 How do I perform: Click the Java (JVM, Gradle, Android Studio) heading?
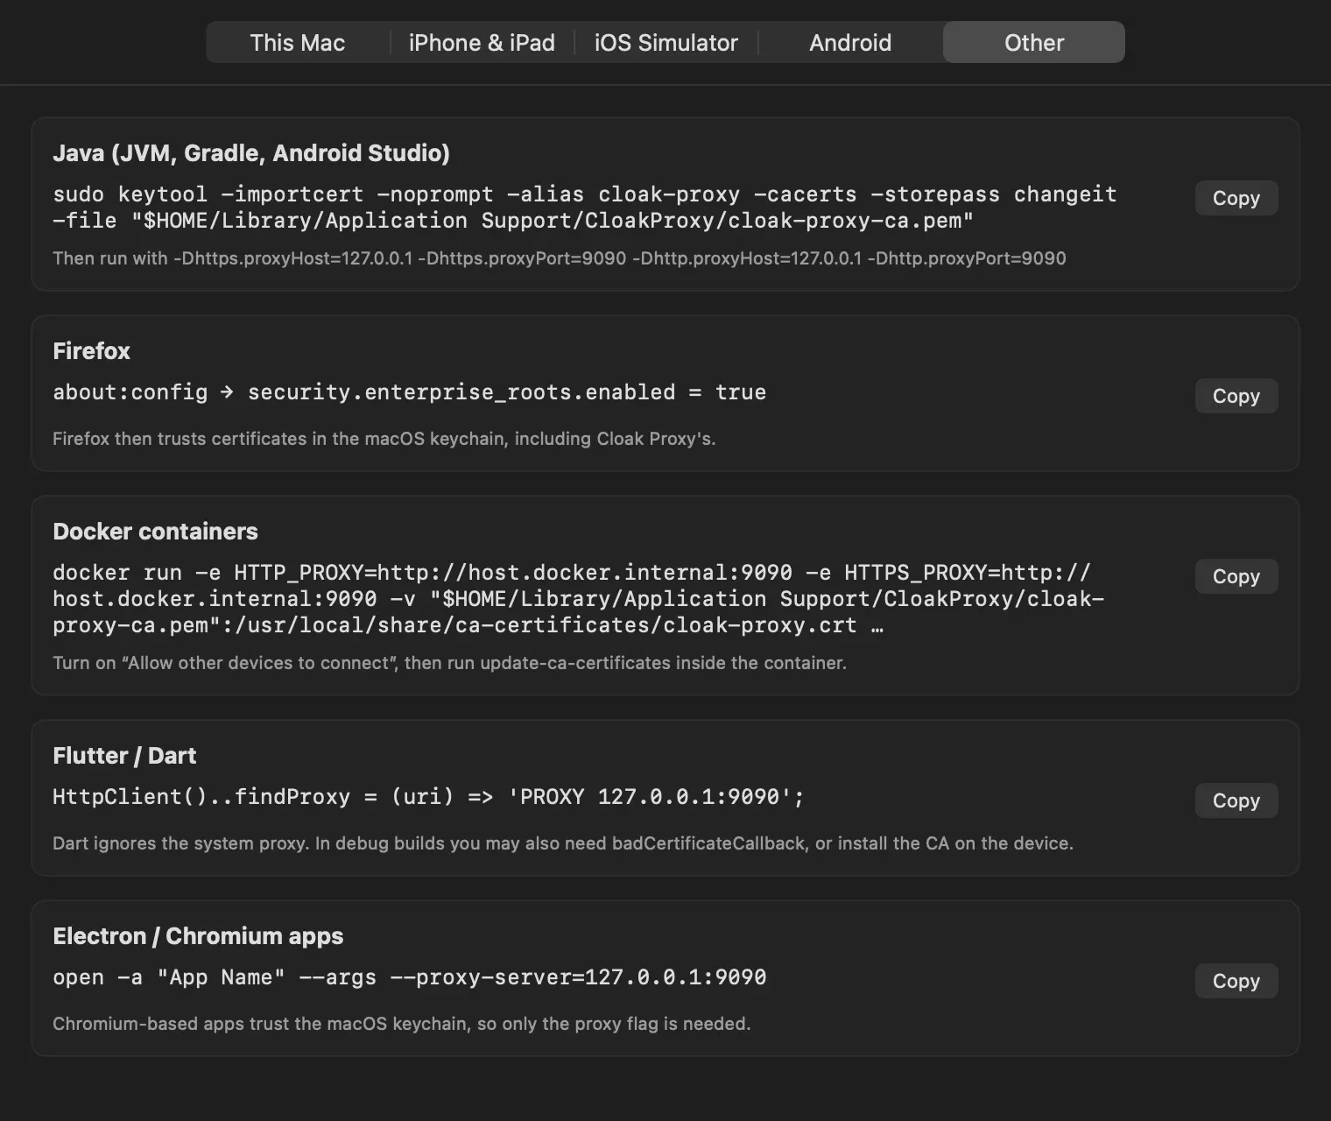251,153
